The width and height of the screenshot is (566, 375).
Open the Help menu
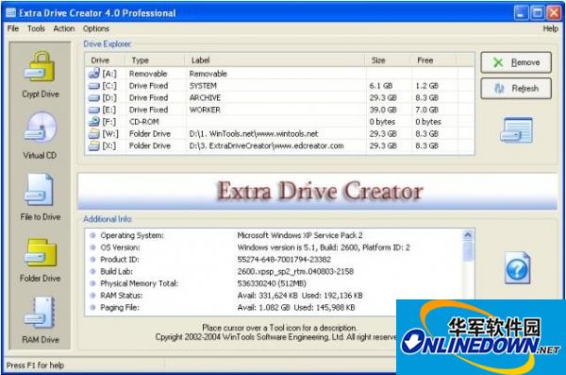551,28
